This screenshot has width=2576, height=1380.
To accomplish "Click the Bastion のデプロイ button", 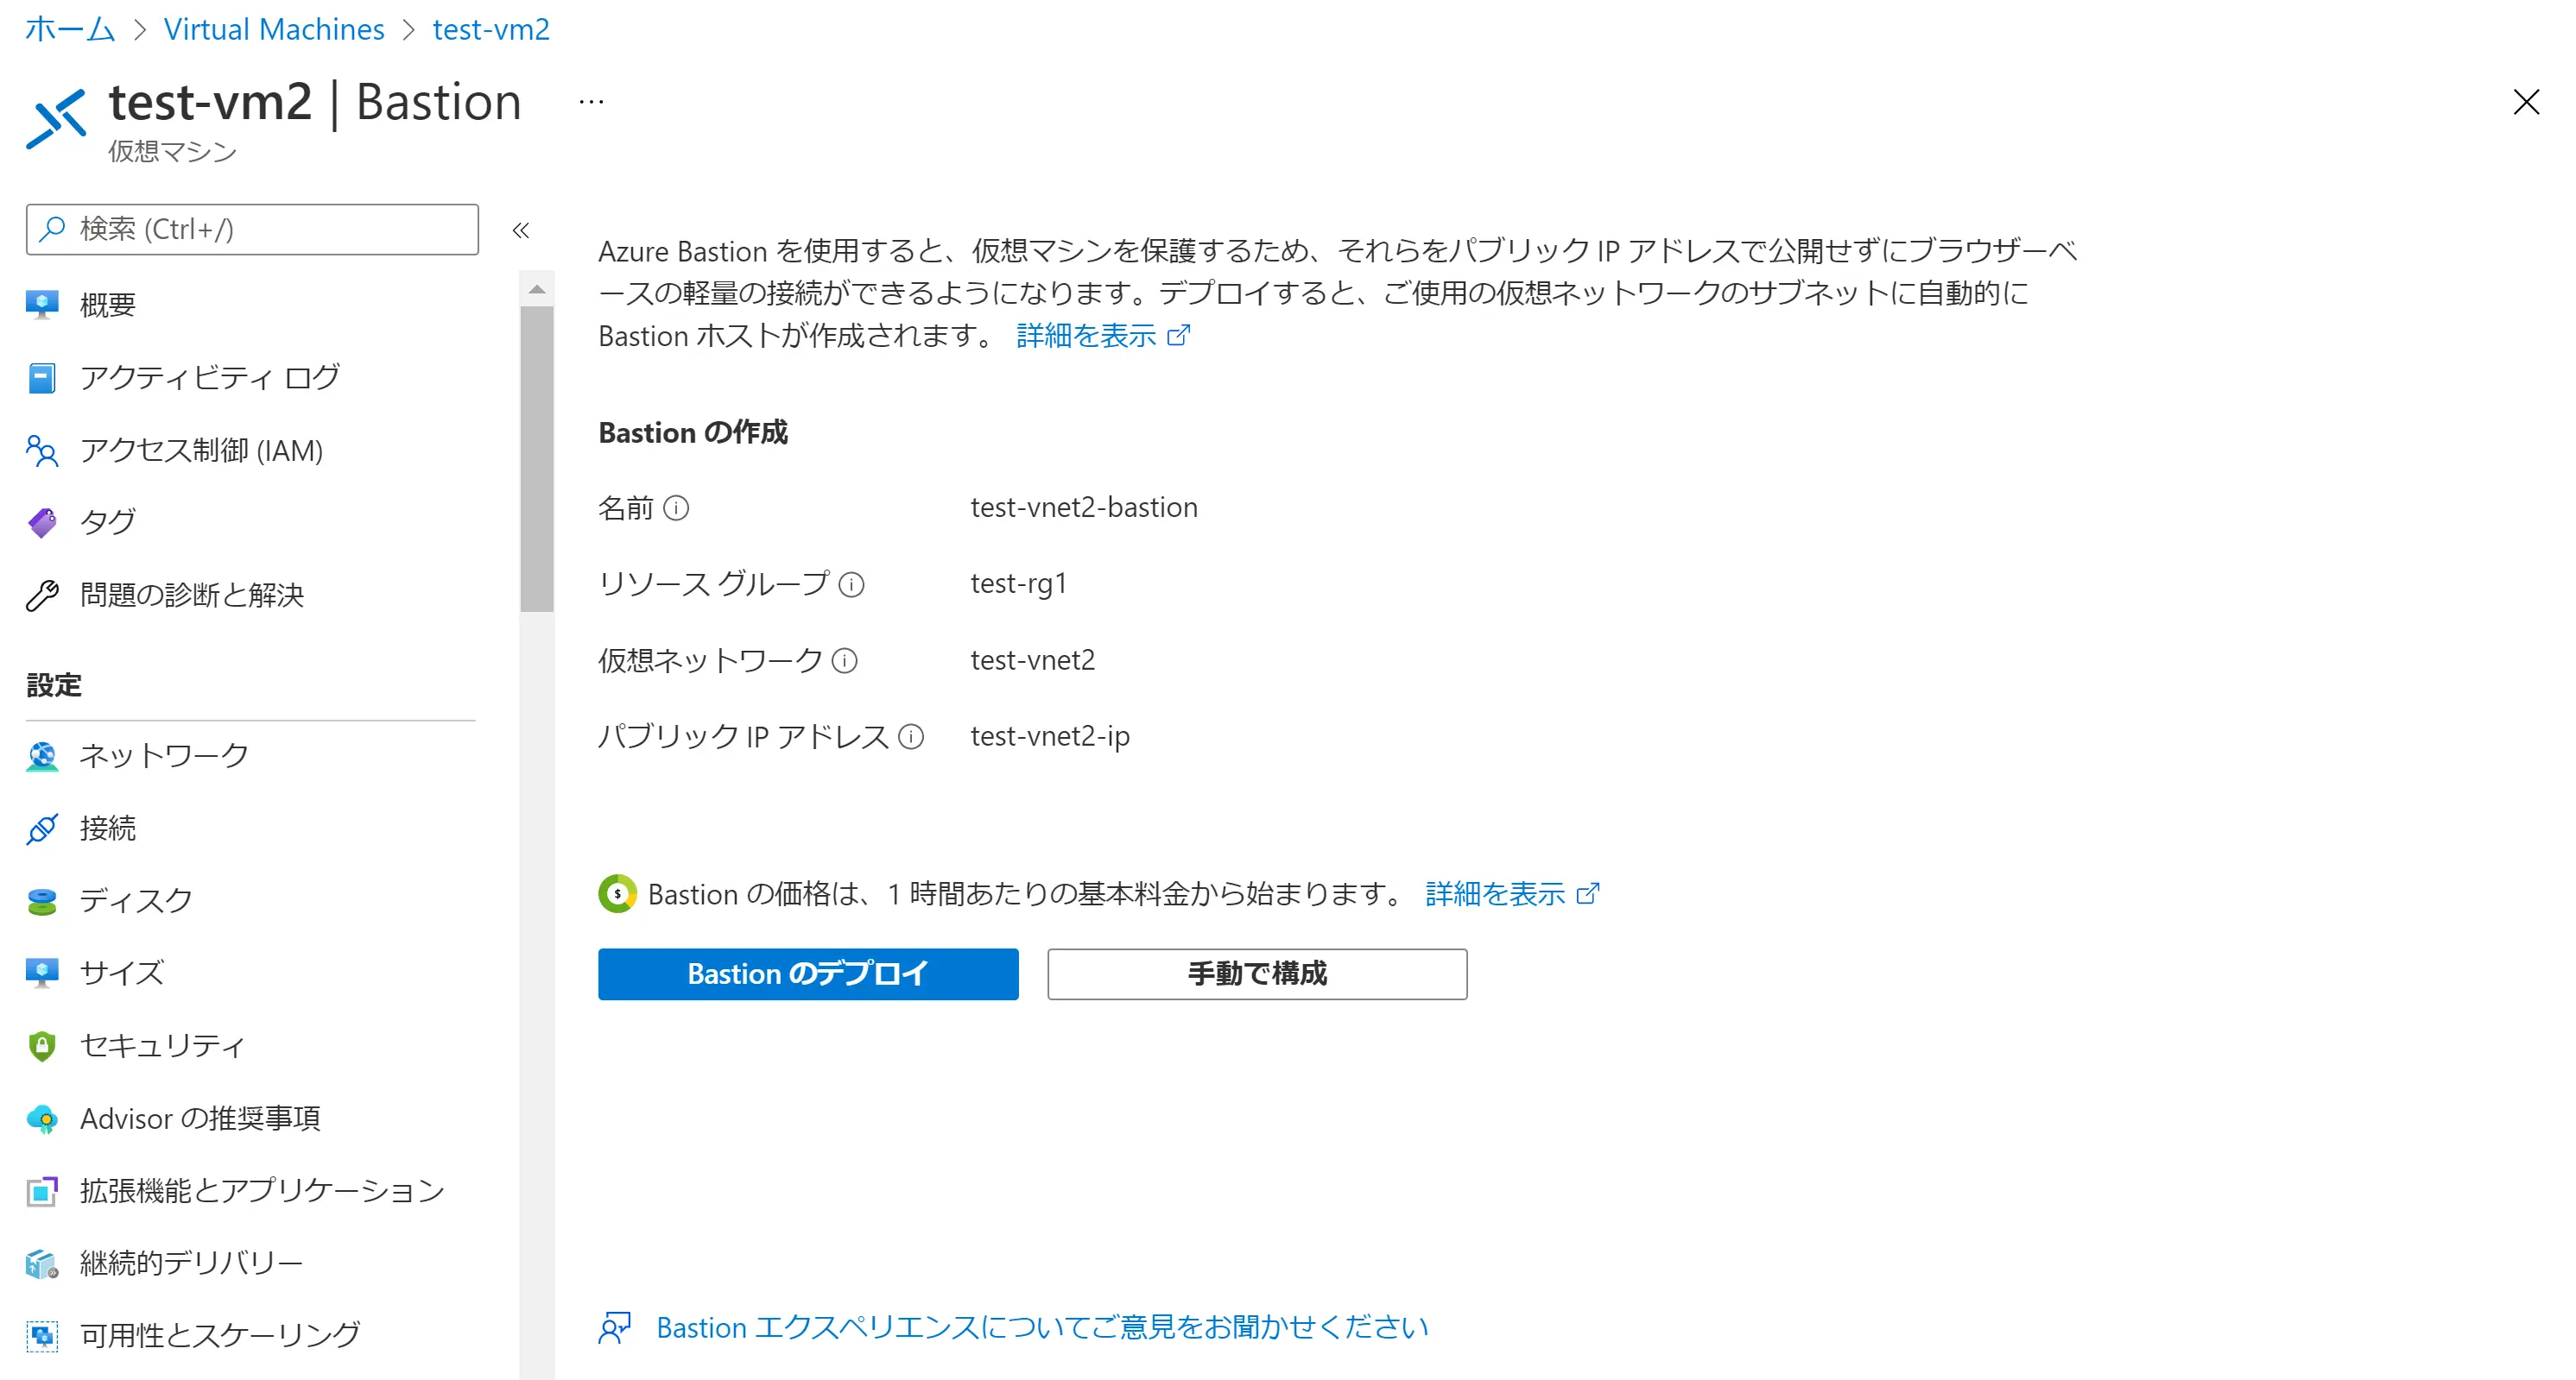I will pyautogui.click(x=808, y=974).
